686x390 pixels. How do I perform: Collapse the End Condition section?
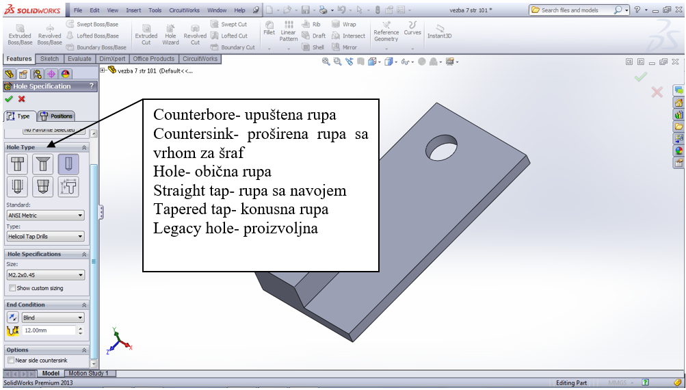coord(84,305)
